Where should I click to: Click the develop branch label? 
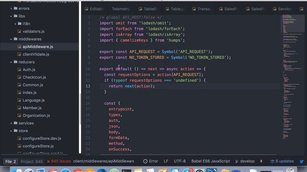pyautogui.click(x=248, y=161)
